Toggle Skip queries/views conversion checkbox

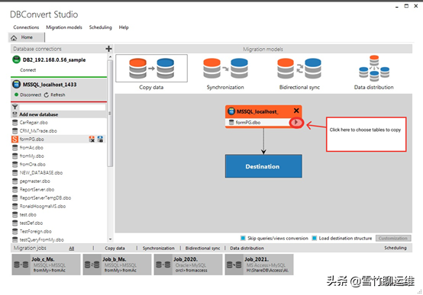click(243, 238)
